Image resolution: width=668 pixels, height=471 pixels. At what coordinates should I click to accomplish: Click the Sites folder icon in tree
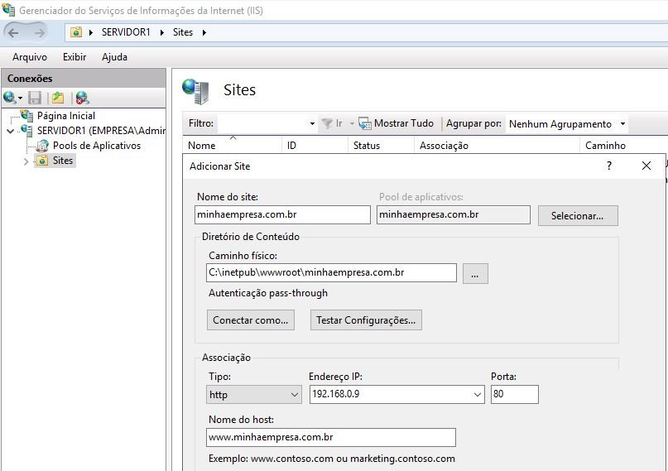point(42,161)
